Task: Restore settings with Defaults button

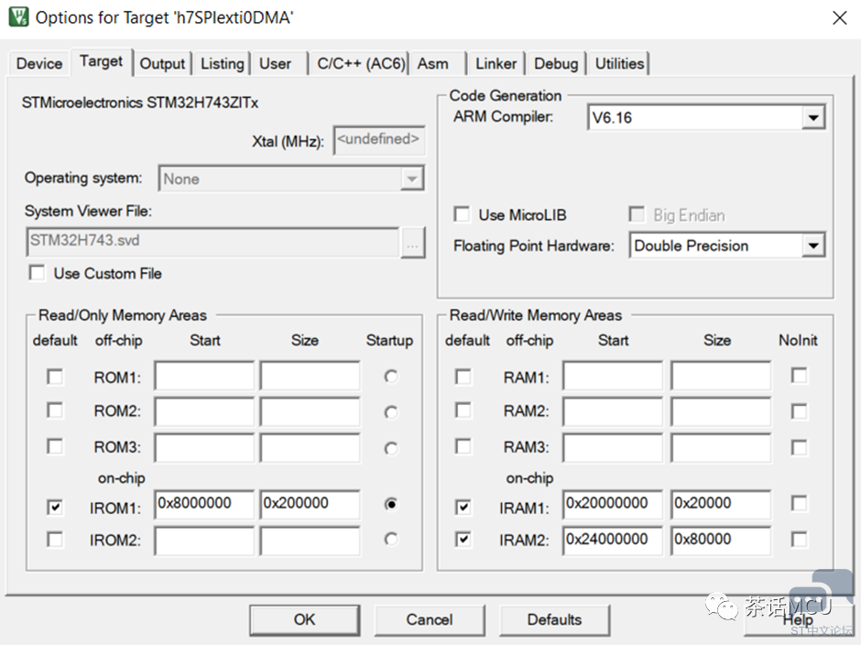Action: click(554, 619)
